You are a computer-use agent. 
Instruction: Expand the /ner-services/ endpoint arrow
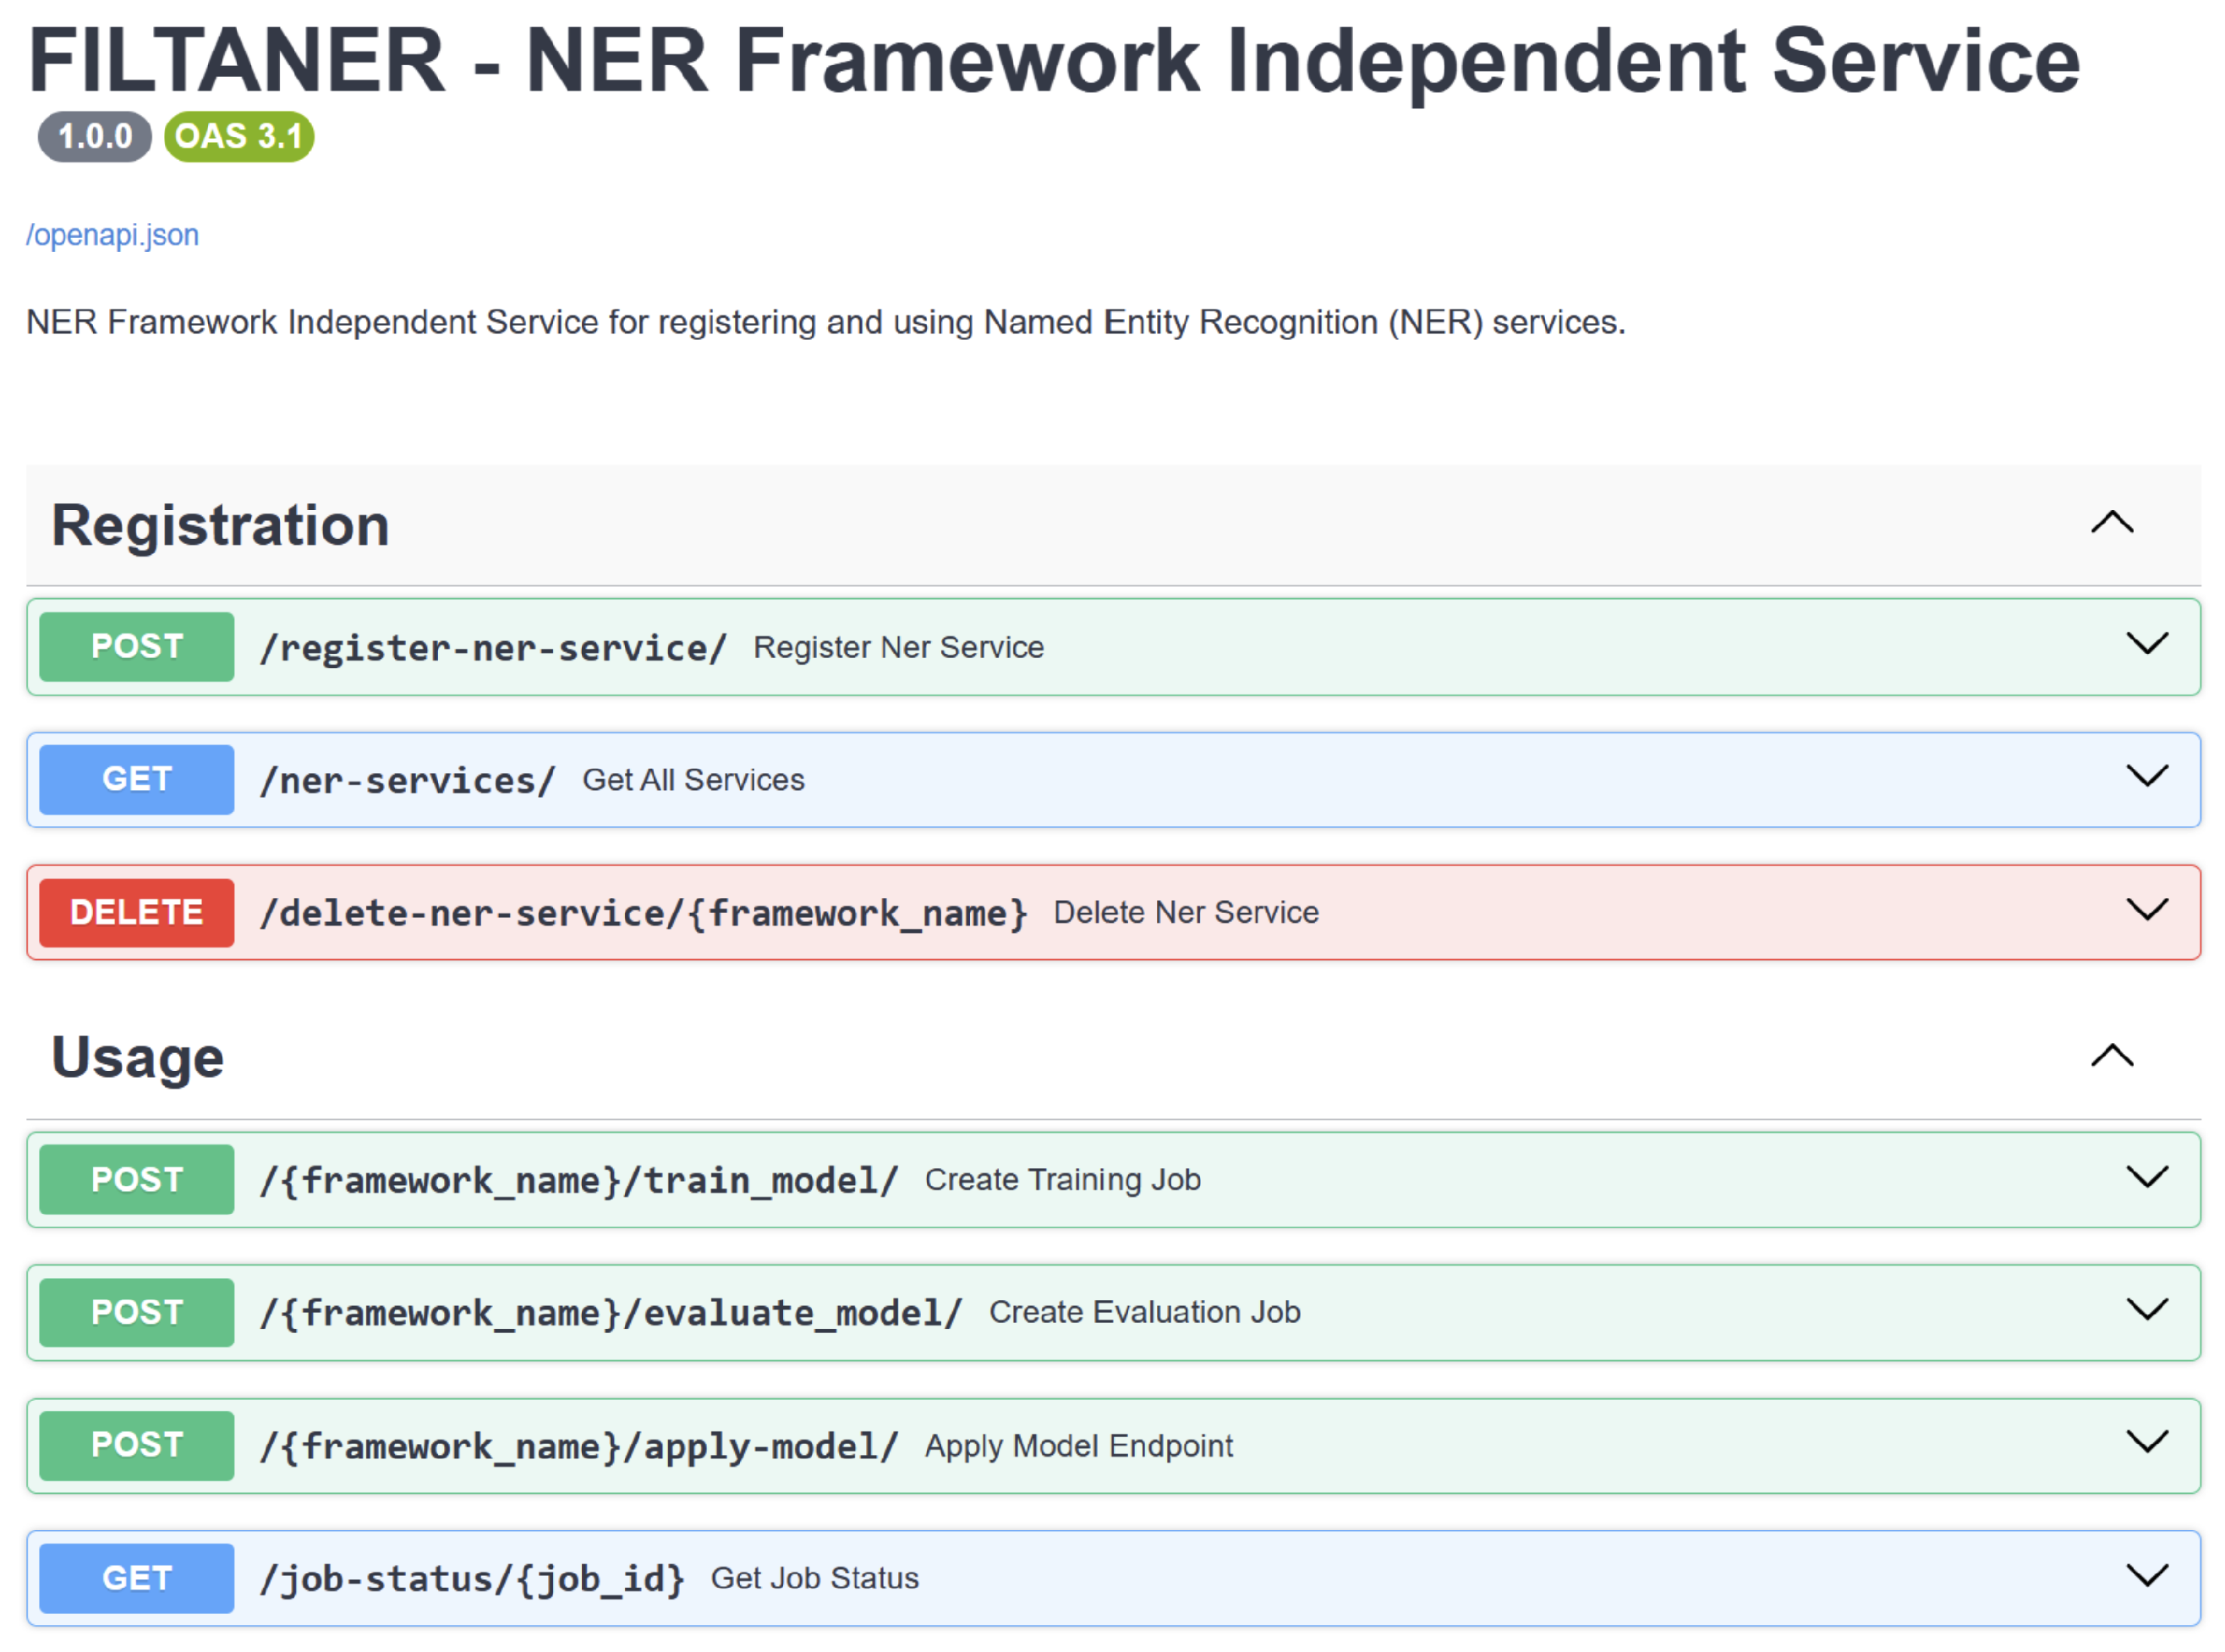click(x=2146, y=777)
